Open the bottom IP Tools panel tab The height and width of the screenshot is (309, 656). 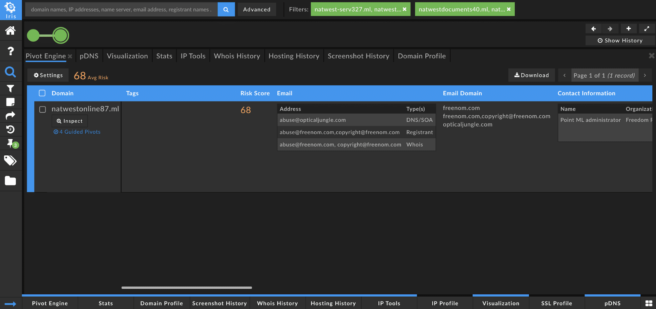point(389,303)
